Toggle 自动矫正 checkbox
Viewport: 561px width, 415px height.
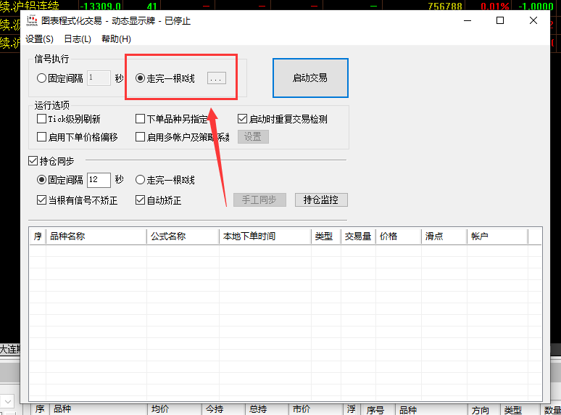[141, 200]
